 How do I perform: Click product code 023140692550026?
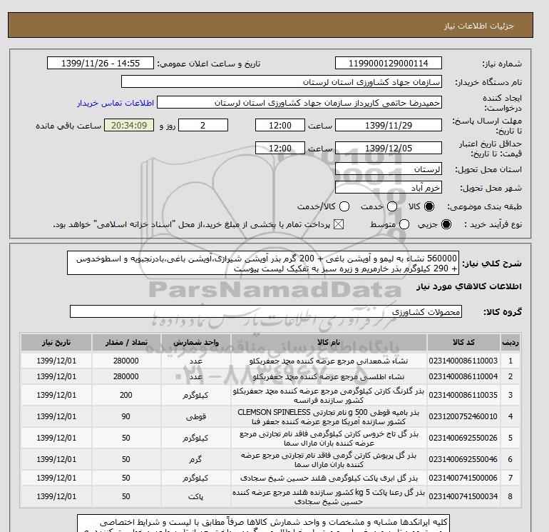pyautogui.click(x=463, y=438)
